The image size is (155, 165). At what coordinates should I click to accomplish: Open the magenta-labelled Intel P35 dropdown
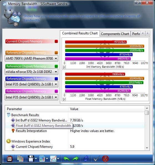click(31, 97)
